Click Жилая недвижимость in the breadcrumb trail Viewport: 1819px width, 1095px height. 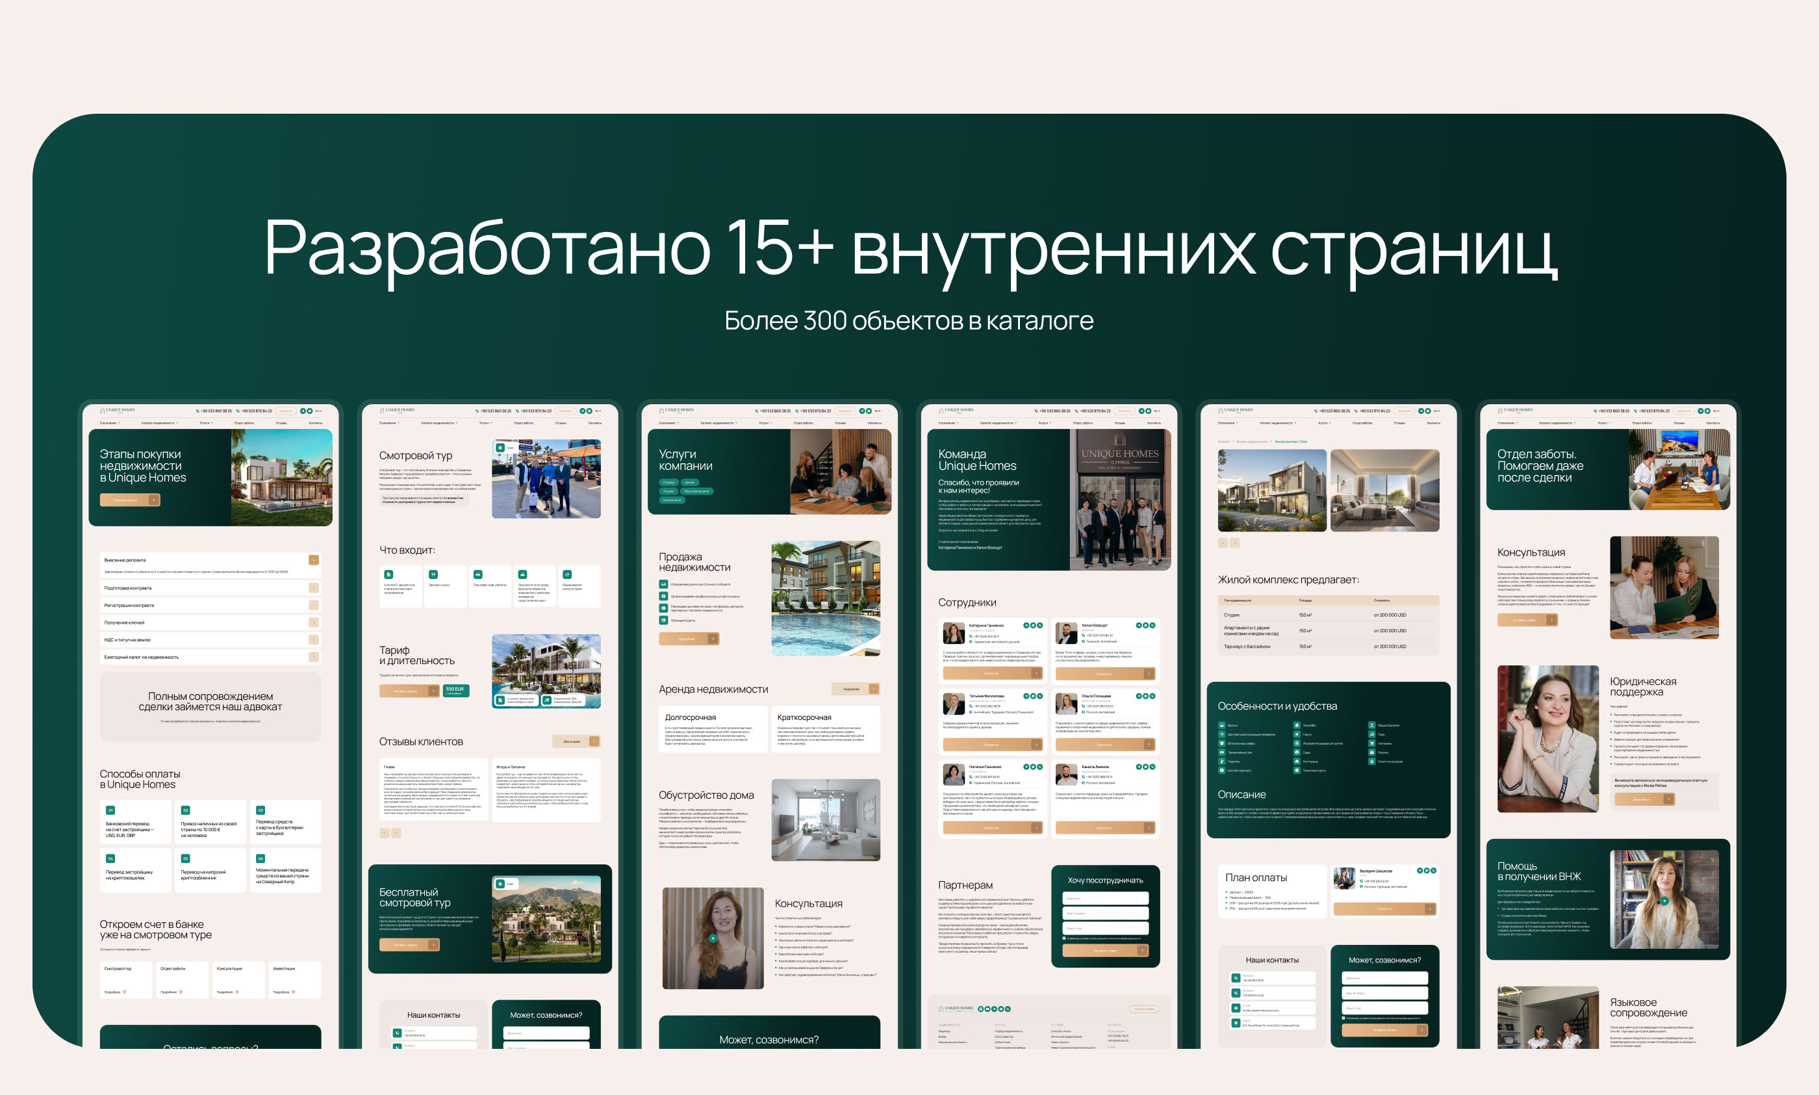pyautogui.click(x=1252, y=441)
